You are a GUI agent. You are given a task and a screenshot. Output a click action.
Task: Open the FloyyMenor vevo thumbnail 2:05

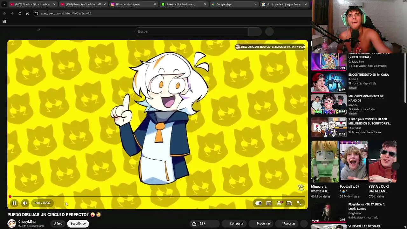click(329, 212)
